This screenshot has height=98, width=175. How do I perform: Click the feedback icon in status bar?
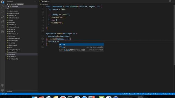click(x=170, y=94)
